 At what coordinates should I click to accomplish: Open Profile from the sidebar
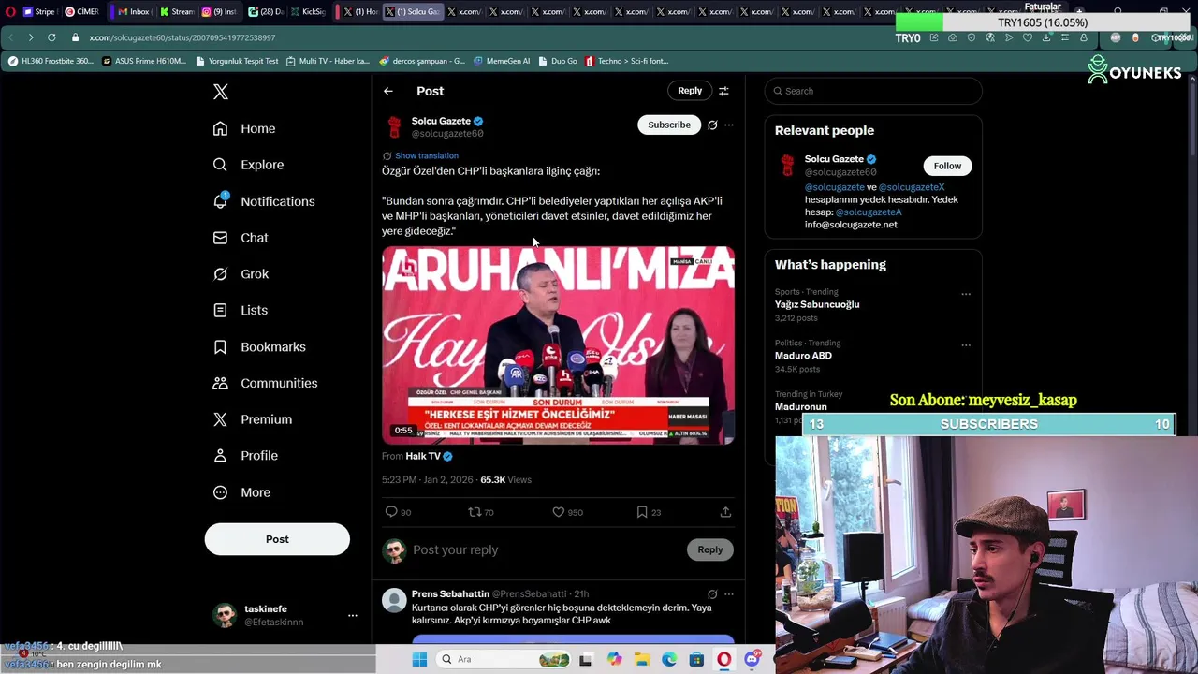(245, 456)
